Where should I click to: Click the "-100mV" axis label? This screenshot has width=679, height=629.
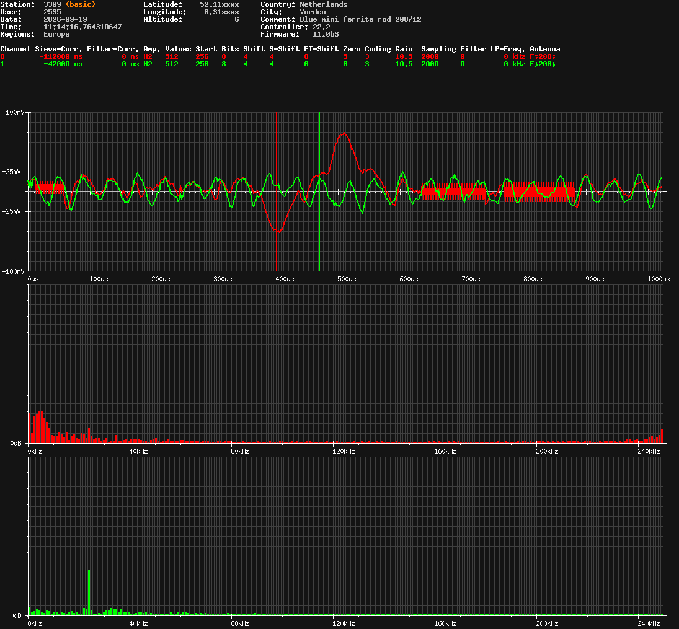pyautogui.click(x=13, y=271)
